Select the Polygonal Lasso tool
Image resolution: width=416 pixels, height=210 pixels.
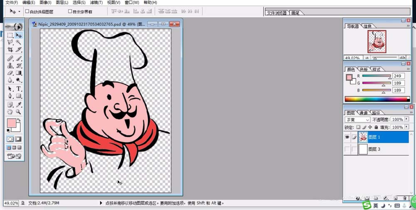pyautogui.click(x=10, y=42)
